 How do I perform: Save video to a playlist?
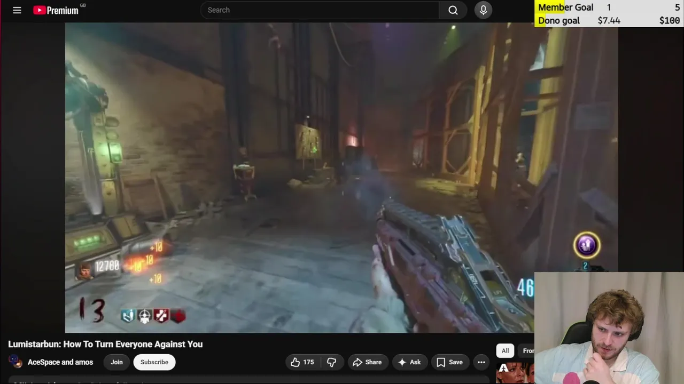tap(449, 362)
